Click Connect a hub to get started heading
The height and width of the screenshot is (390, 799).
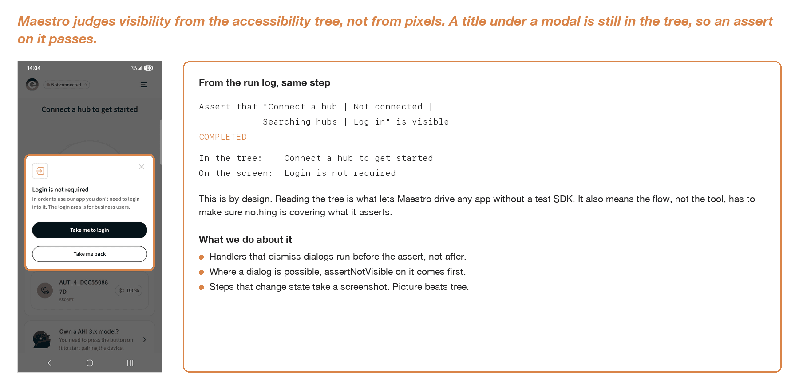pos(90,109)
